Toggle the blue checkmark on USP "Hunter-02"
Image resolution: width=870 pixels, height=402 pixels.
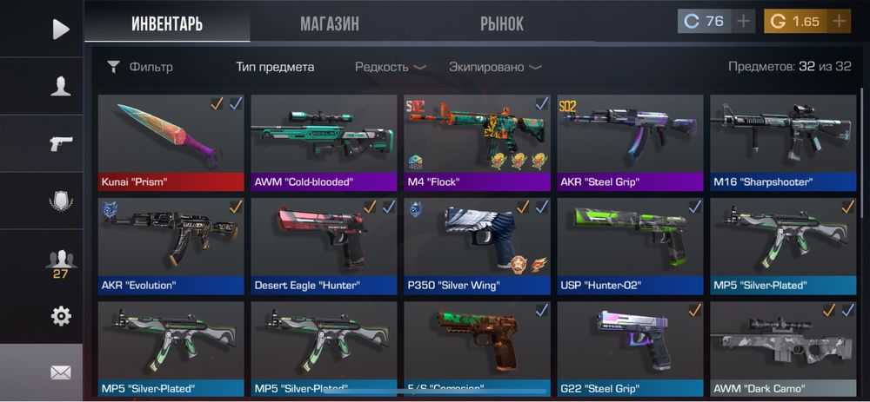(x=694, y=208)
